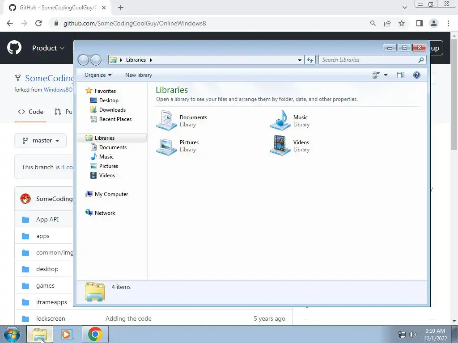Image resolution: width=458 pixels, height=343 pixels.
Task: Open desktop folder on GitHub
Action: (x=47, y=269)
